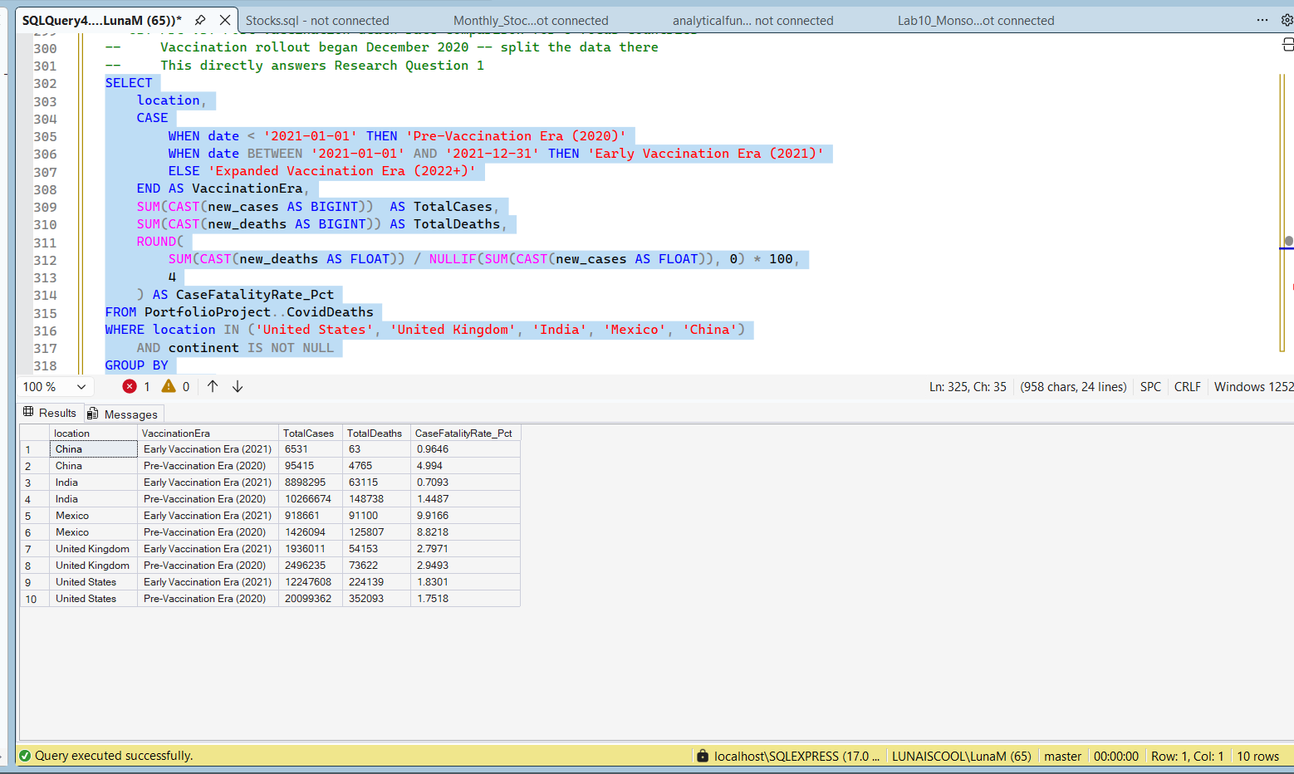
Task: Close the SQLQuery4 query tab
Action: pyautogui.click(x=225, y=20)
